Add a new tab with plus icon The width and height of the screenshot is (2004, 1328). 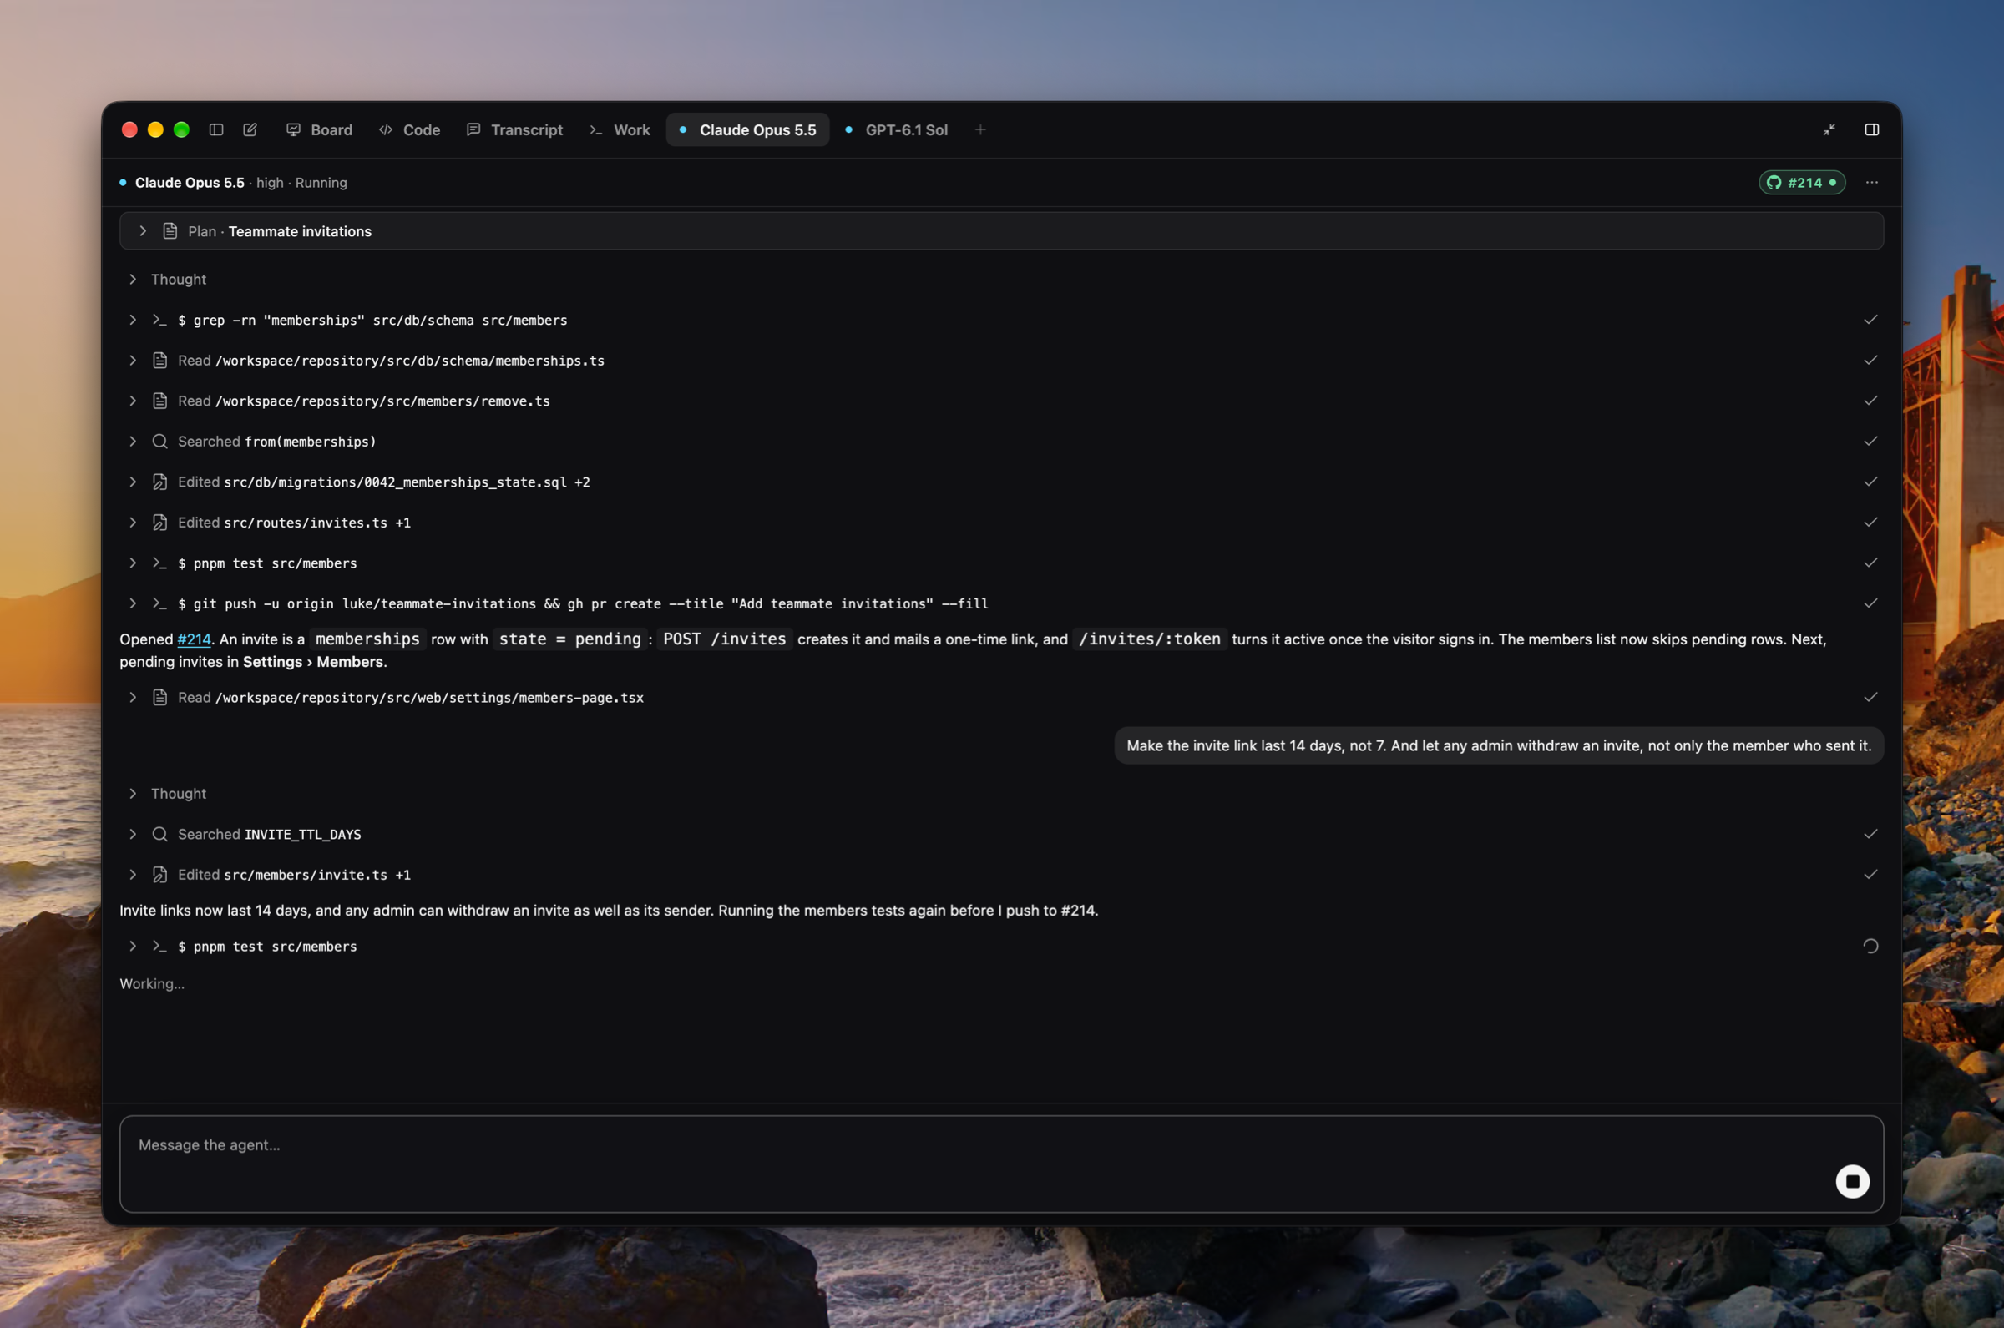pyautogui.click(x=980, y=129)
